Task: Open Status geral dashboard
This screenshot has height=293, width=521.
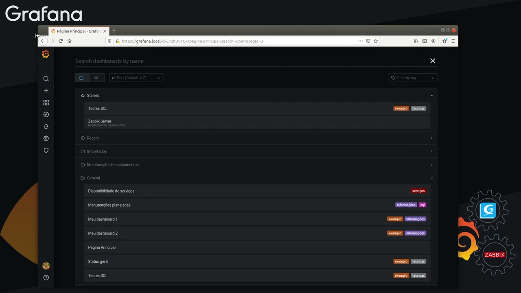Action: click(257, 262)
